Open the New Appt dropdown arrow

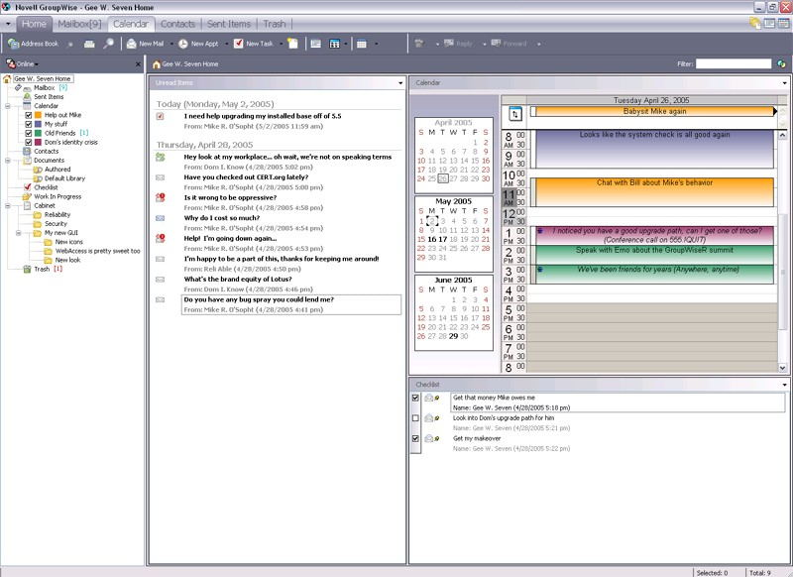226,44
